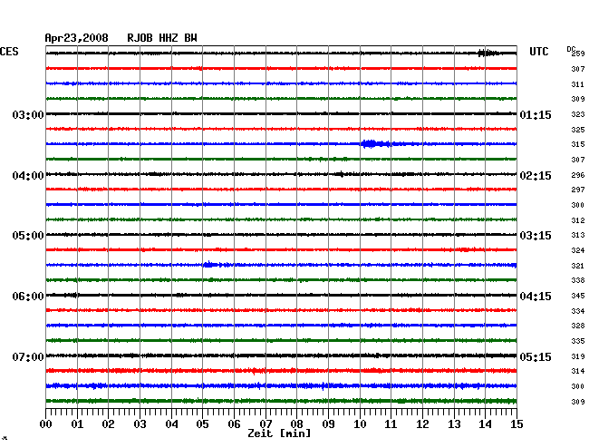Click x-axis minute label 07
The width and height of the screenshot is (589, 448).
point(266,424)
